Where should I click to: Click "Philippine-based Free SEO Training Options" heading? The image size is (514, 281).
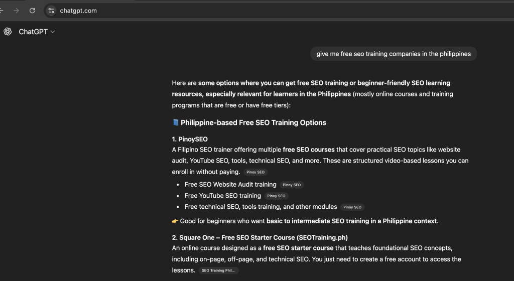tap(253, 122)
